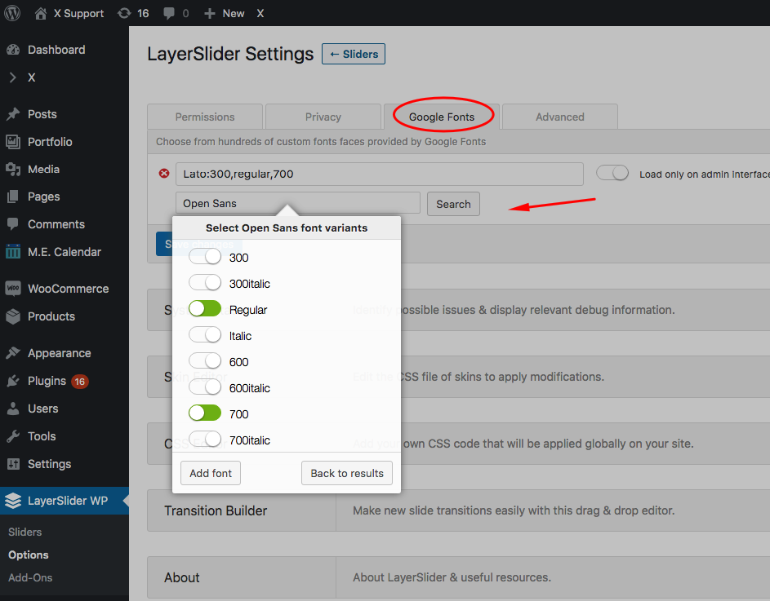Toggle the 300 font variant switch
The image size is (770, 601).
[x=205, y=257]
